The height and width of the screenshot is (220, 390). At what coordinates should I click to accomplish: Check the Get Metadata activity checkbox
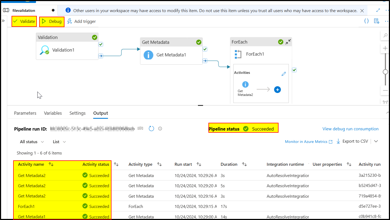pos(205,49)
